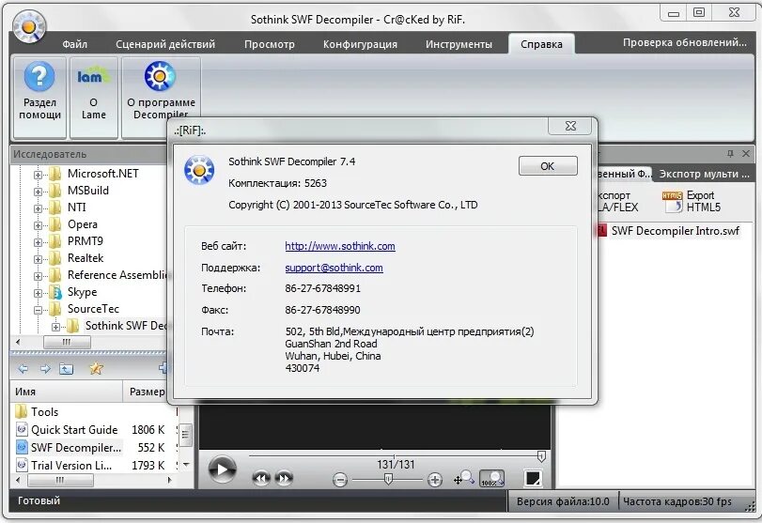
Task: Click the zoom slider handle
Action: point(388,480)
